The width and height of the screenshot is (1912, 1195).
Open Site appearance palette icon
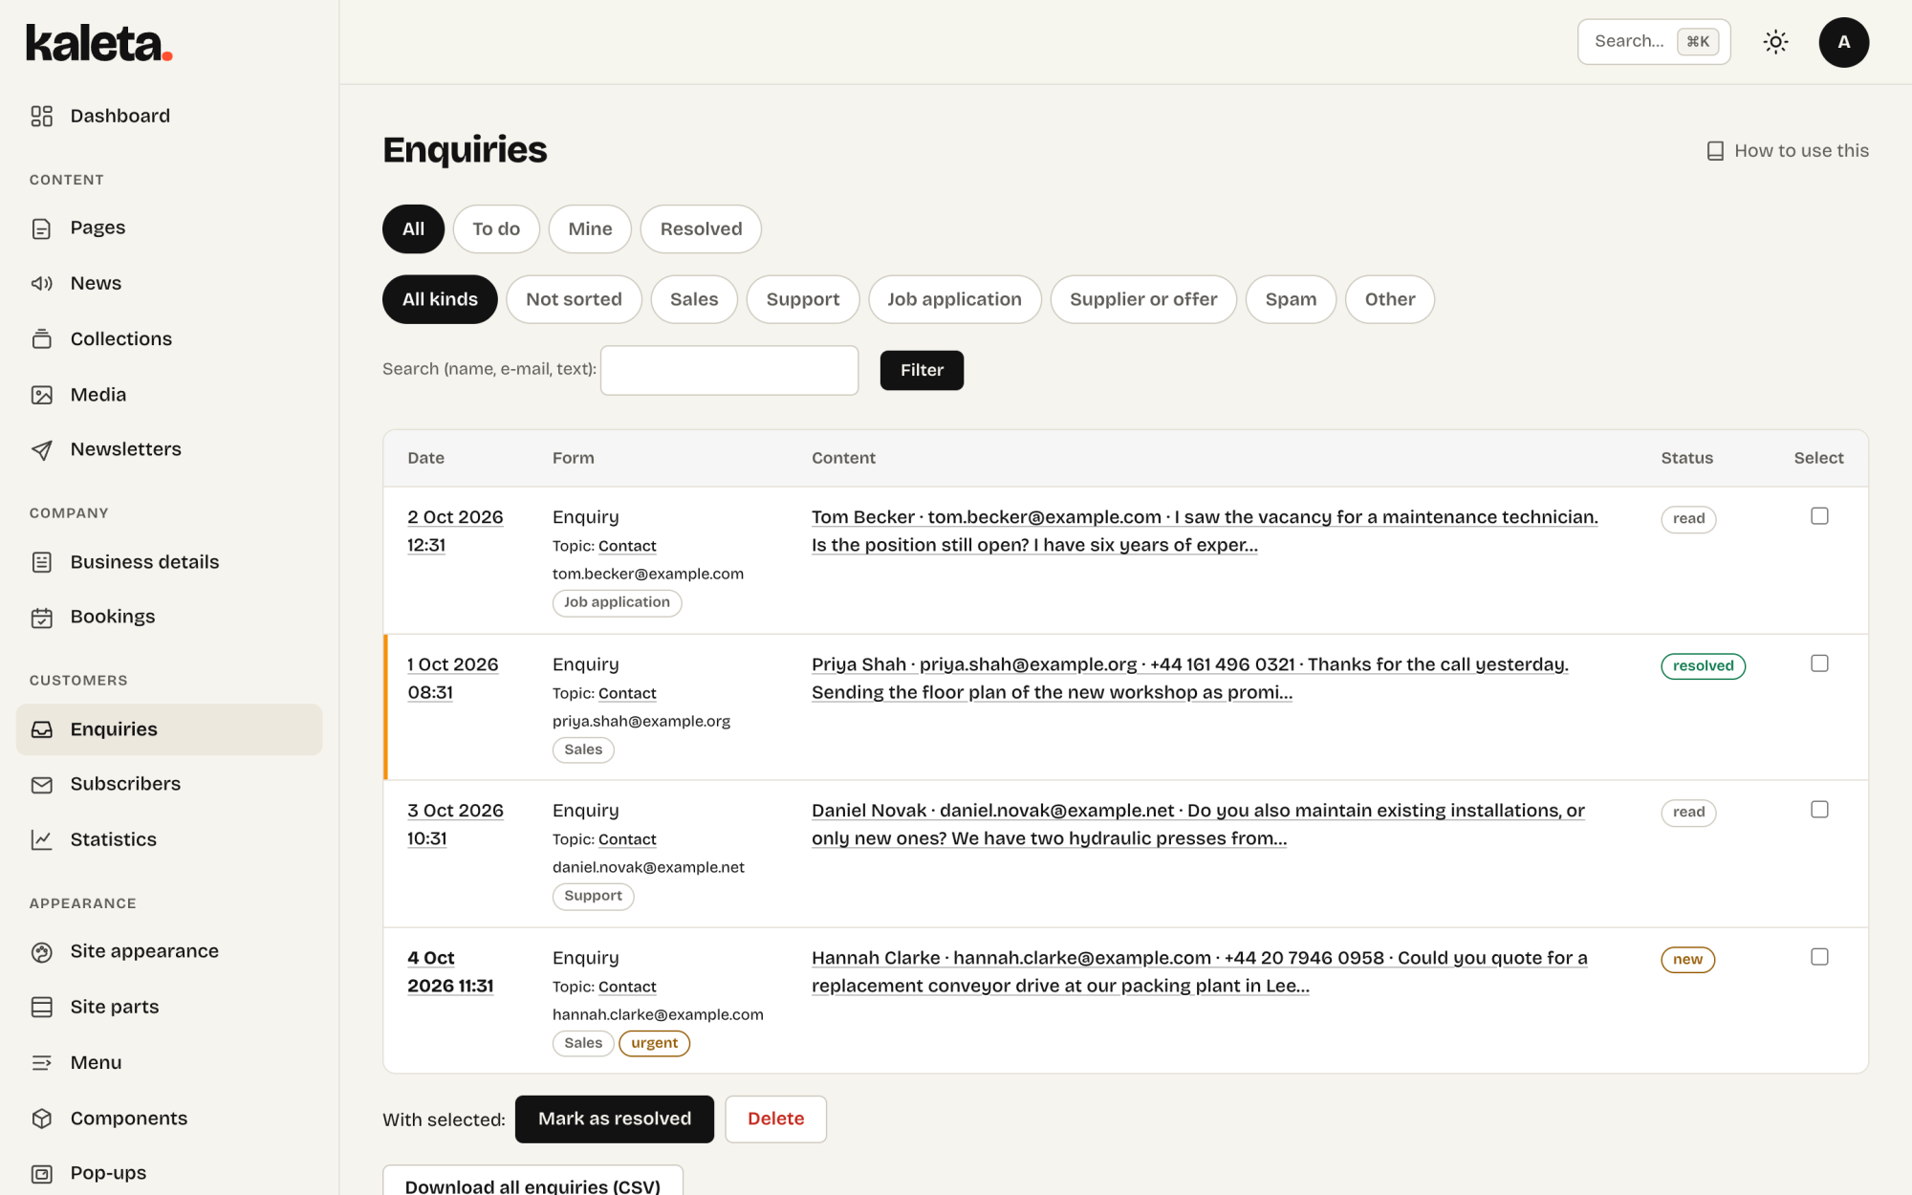(41, 952)
